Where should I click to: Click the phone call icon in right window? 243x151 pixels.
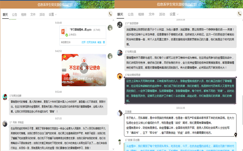point(240,14)
